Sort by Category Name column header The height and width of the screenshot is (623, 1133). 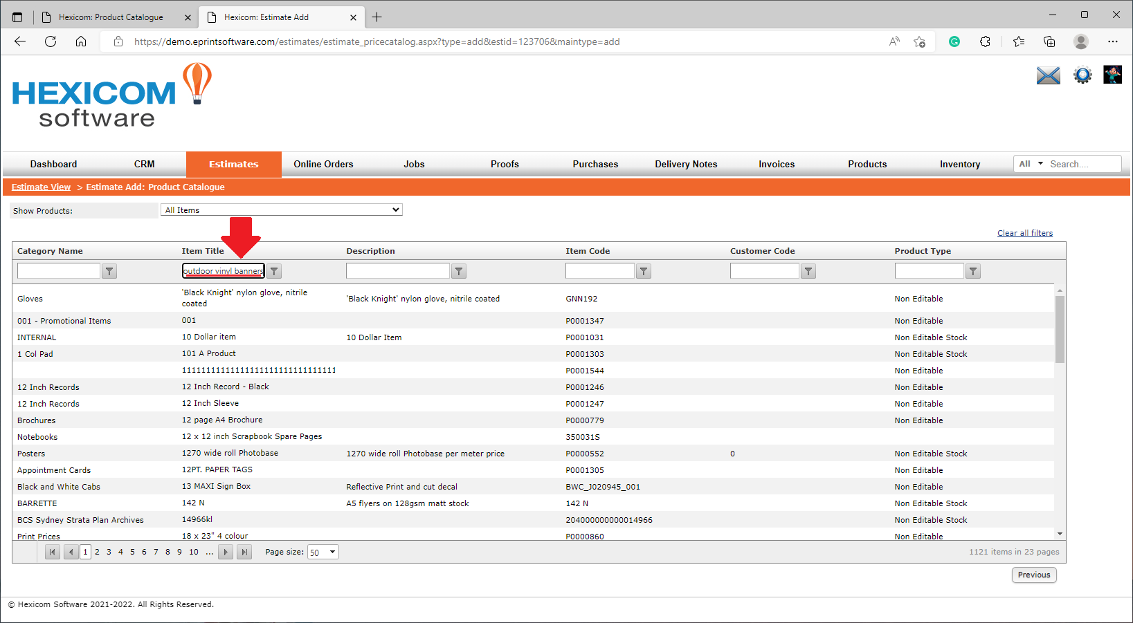point(50,251)
